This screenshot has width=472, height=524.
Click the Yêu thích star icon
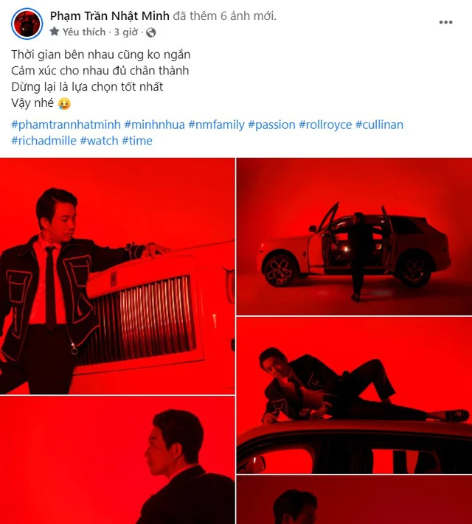[54, 32]
